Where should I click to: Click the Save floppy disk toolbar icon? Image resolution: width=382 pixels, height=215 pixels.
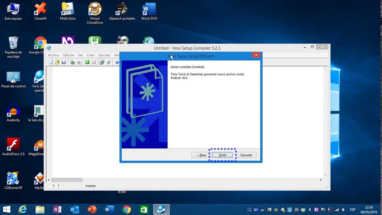coord(64,62)
